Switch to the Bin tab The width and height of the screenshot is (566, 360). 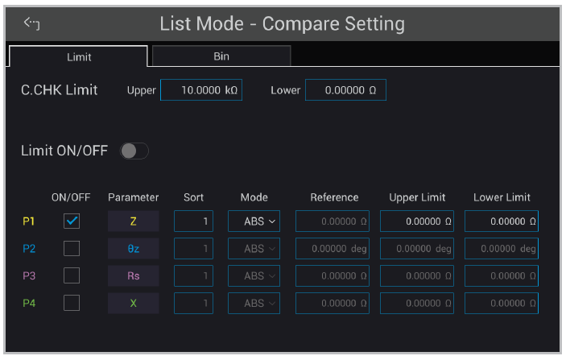pos(221,57)
